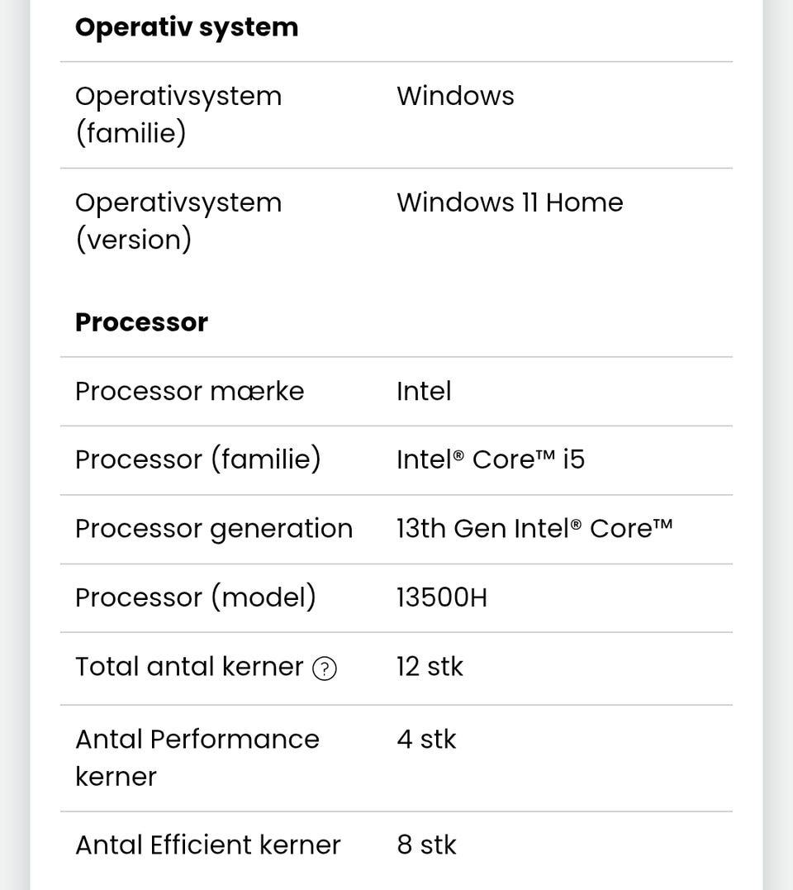Click the 13500H model value
Screen dimensions: 793x890
click(x=442, y=597)
